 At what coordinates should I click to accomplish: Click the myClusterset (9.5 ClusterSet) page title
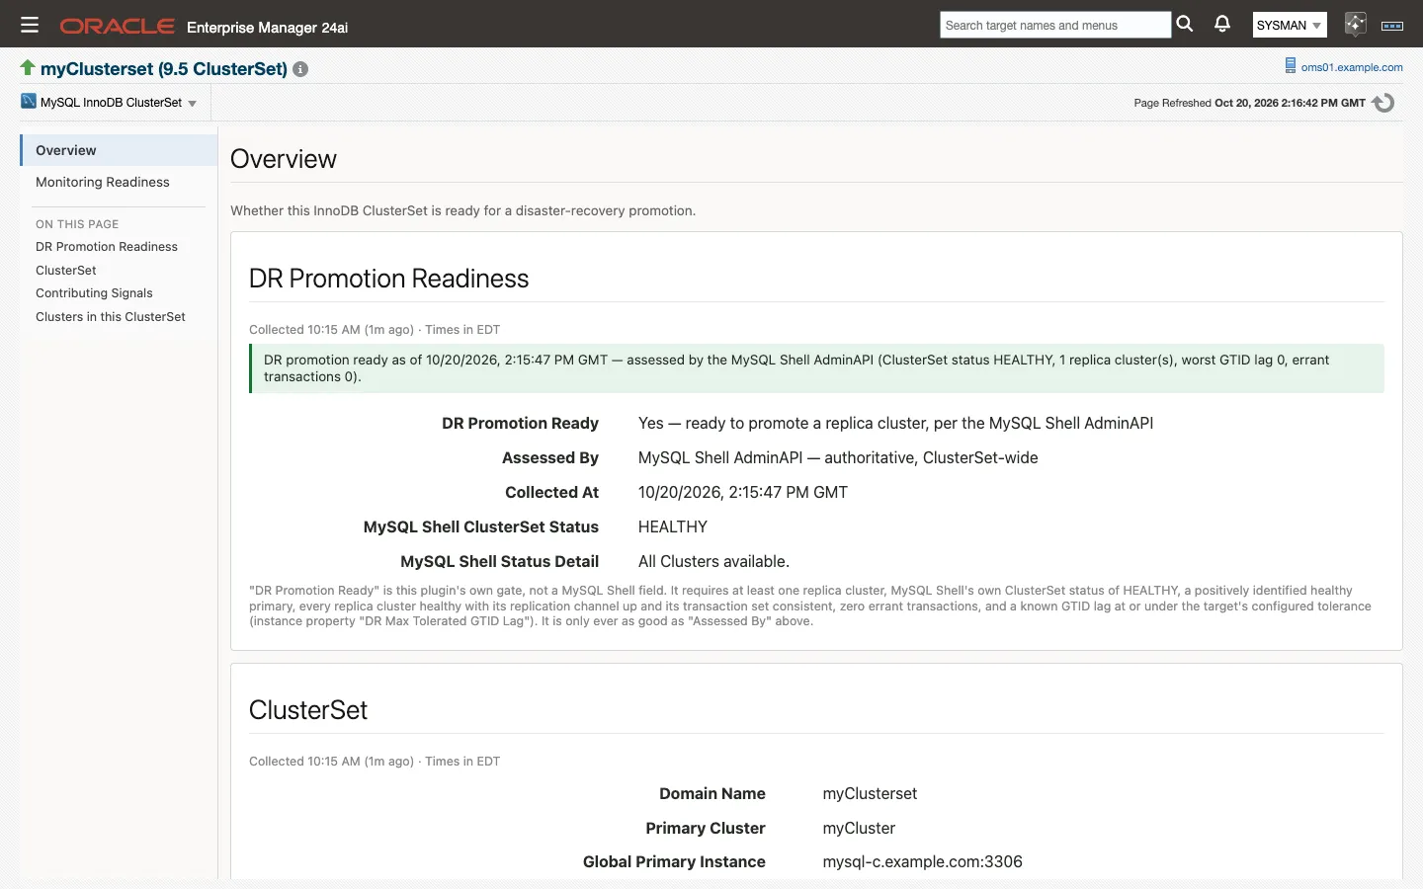coord(164,69)
